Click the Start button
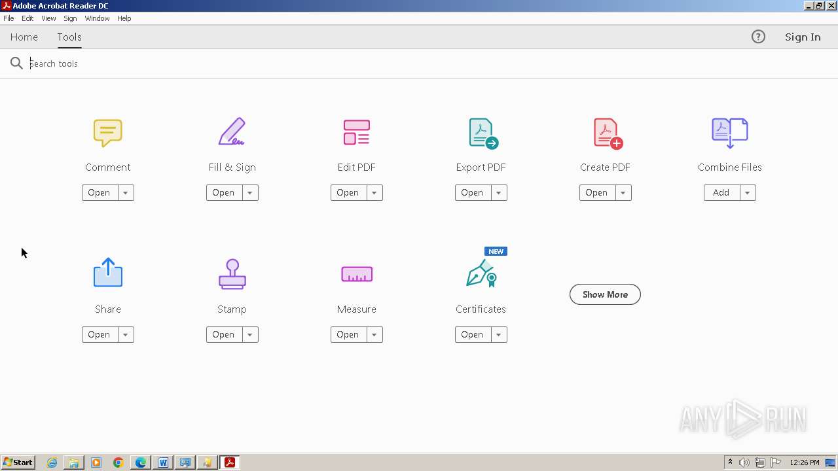 [18, 462]
